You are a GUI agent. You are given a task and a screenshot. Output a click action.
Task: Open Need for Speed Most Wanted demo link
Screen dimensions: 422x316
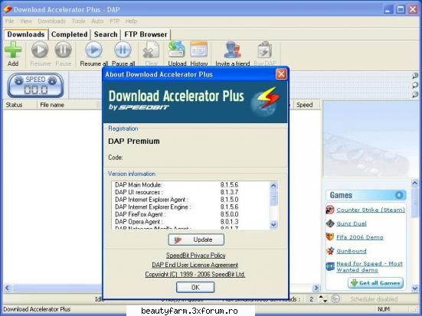pos(369,267)
